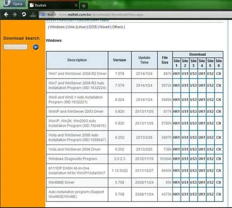This screenshot has width=232, height=208.
Task: Jump to the Others section link
Action: 118,27
